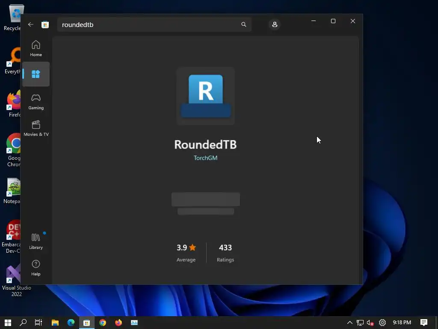Open taskbar Search

tap(23, 323)
